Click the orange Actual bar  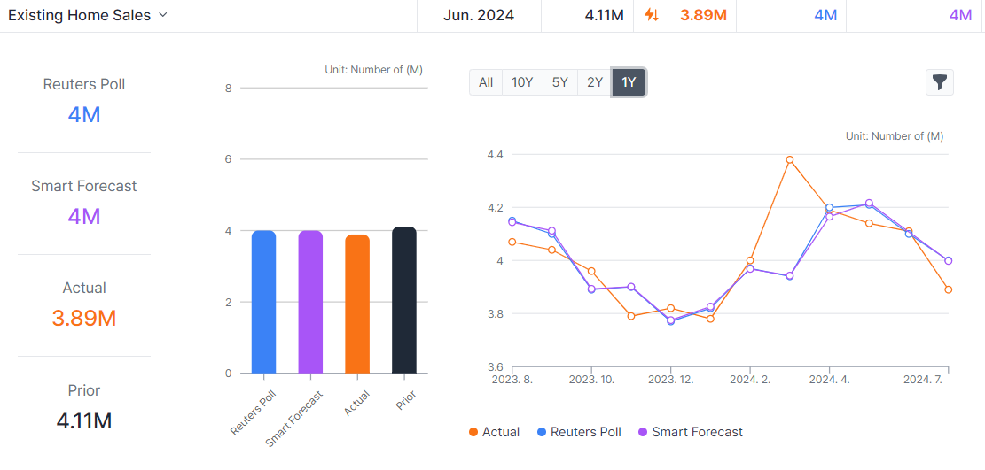[357, 304]
